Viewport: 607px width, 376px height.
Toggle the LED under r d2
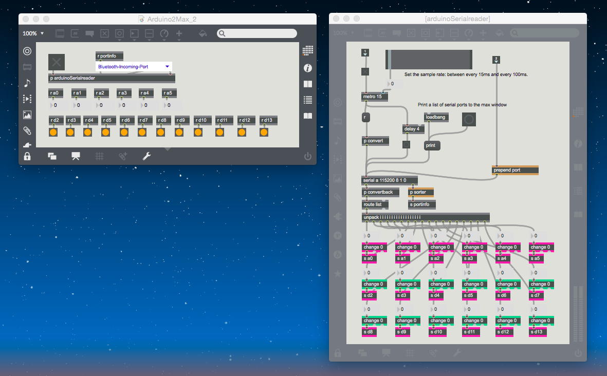coord(53,133)
